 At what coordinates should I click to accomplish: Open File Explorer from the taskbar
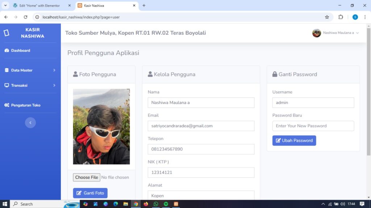[x=126, y=204]
